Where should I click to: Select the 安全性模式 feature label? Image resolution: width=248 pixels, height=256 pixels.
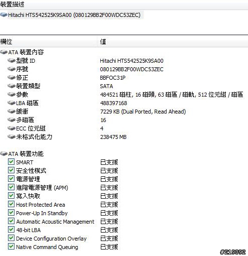(31, 171)
